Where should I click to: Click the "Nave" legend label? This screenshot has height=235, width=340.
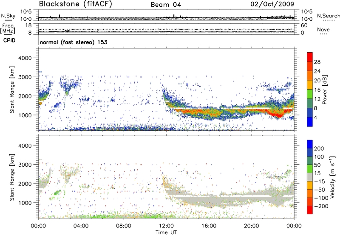tap(323, 29)
